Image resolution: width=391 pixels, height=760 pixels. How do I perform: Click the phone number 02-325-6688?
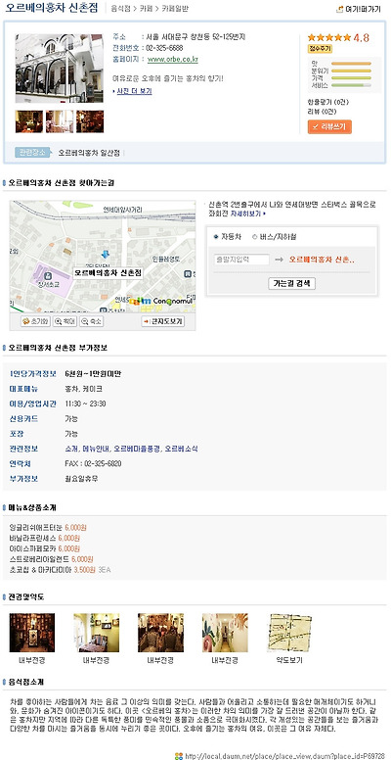pos(164,48)
